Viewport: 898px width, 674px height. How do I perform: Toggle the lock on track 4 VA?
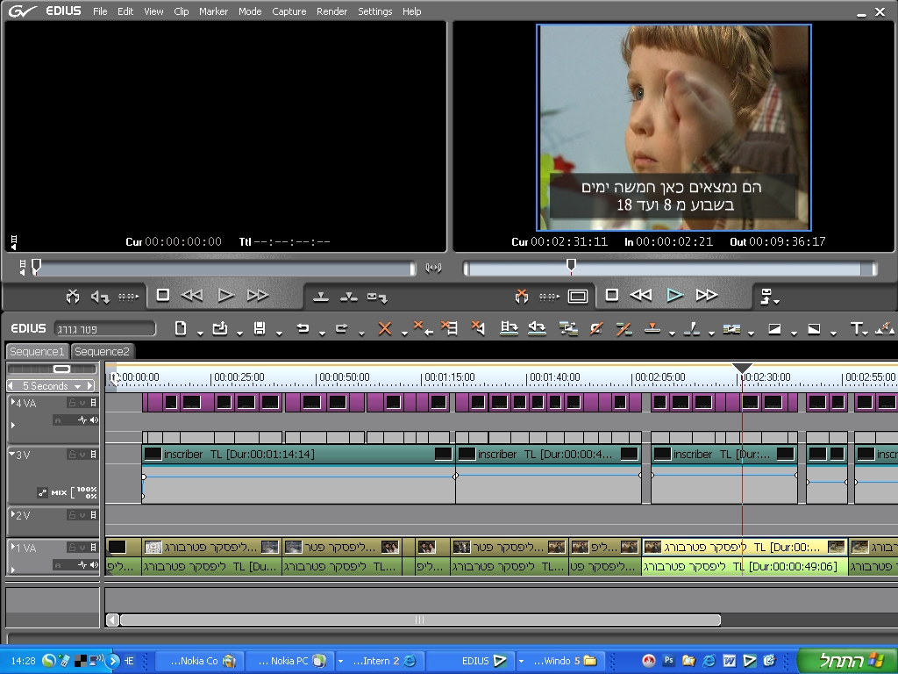(x=72, y=403)
